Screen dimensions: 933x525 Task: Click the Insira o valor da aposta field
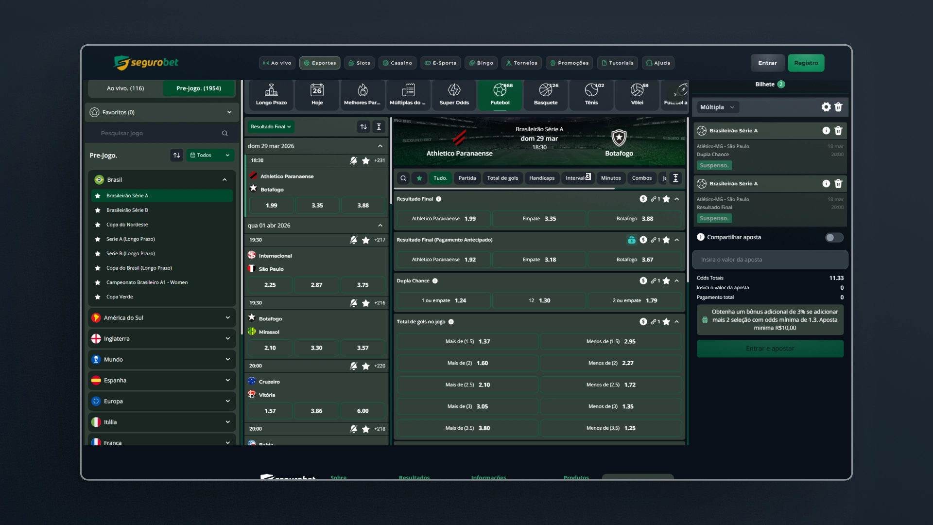[770, 260]
